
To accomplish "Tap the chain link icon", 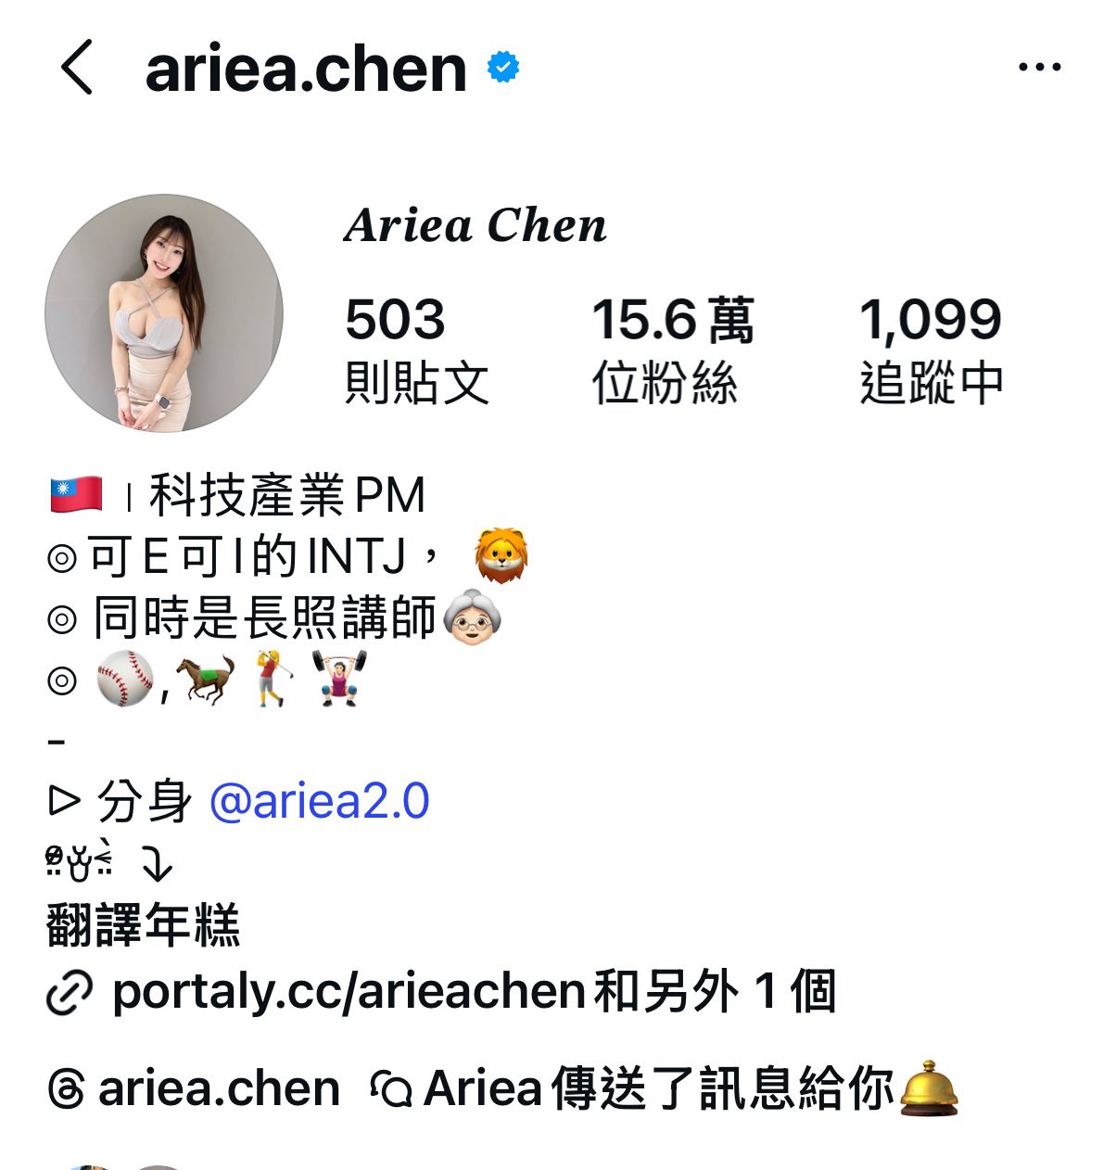I will [70, 993].
